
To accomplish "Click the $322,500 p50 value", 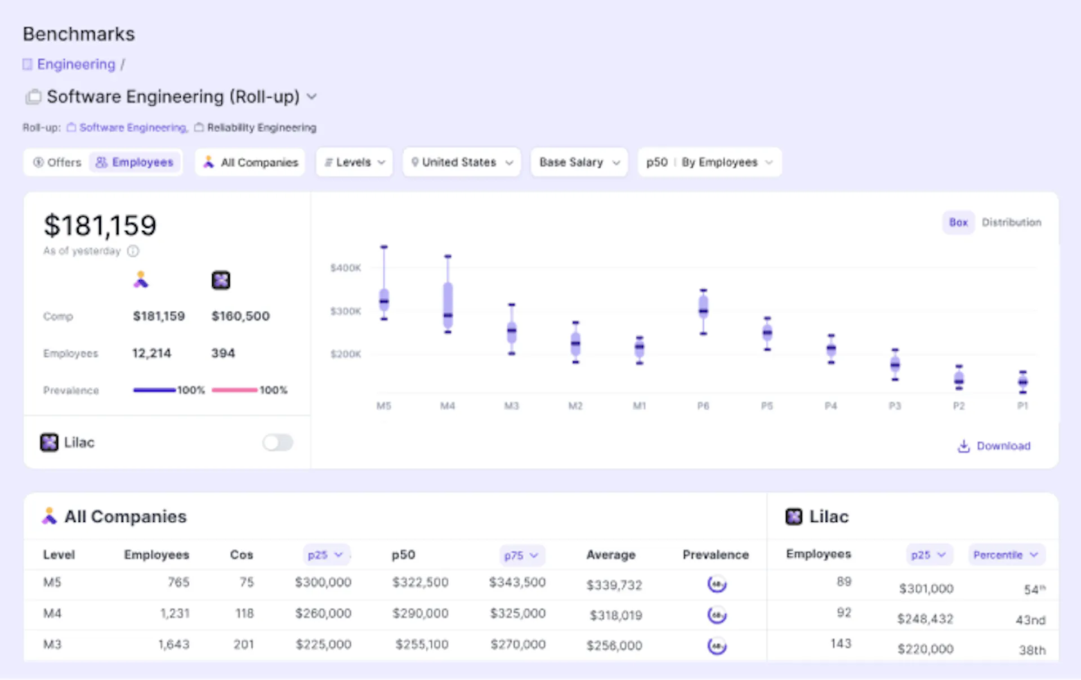I will [420, 583].
